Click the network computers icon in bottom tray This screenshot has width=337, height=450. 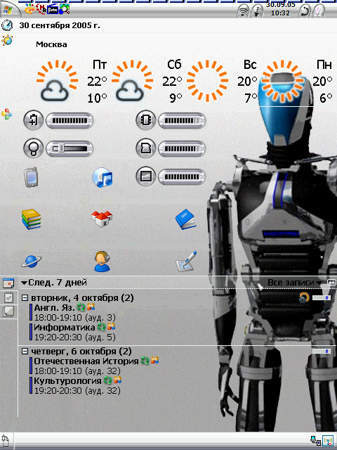coord(315,441)
